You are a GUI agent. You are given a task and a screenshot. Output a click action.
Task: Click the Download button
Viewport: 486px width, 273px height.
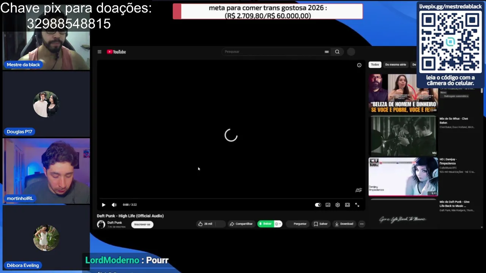tap(344, 224)
